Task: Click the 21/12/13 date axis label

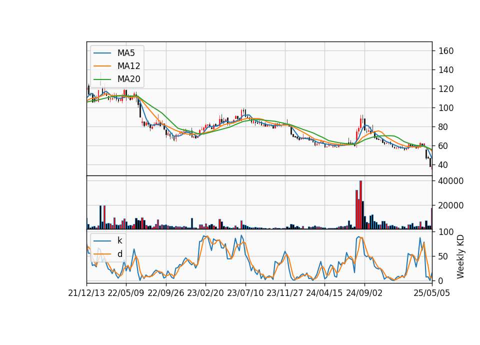Action: tap(86, 293)
